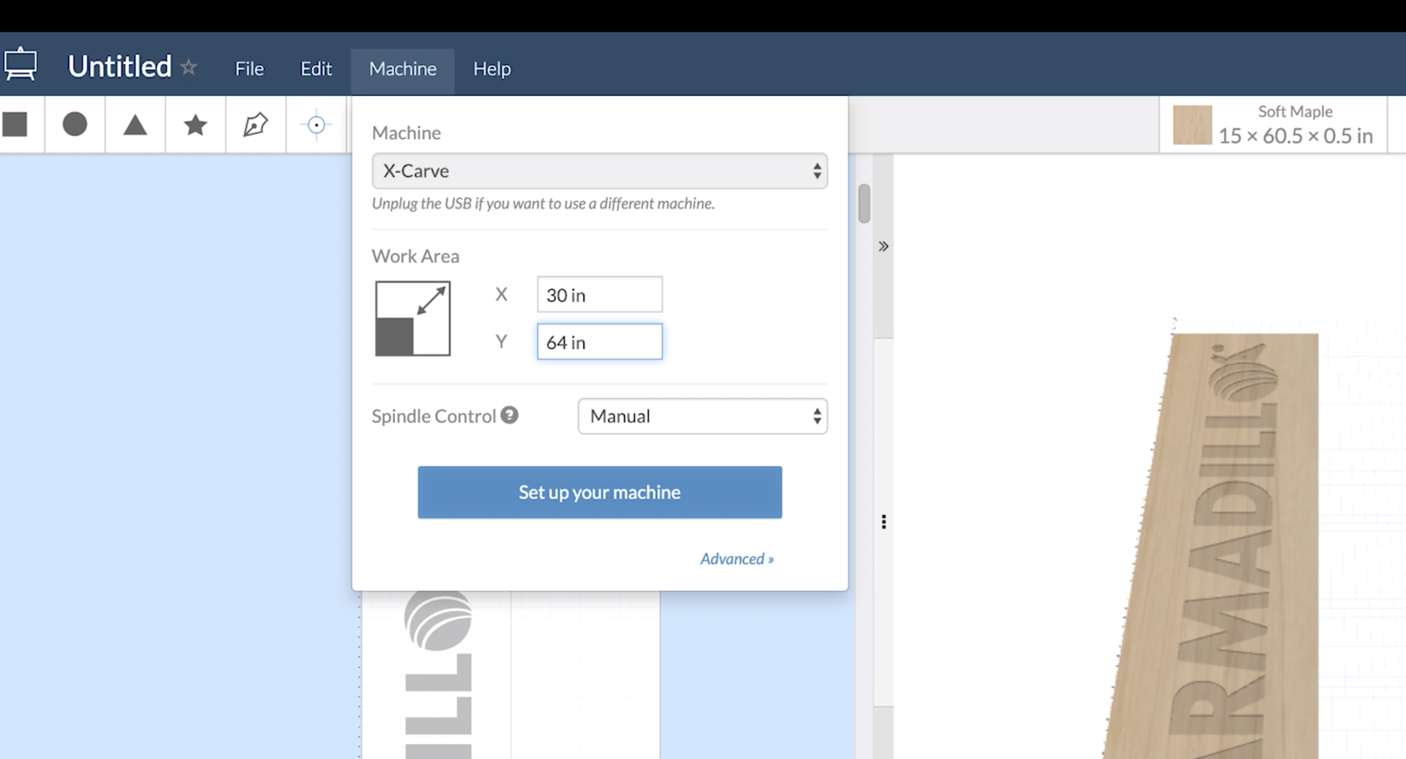The image size is (1406, 759).
Task: Open the Machine menu in menu bar
Action: [x=402, y=68]
